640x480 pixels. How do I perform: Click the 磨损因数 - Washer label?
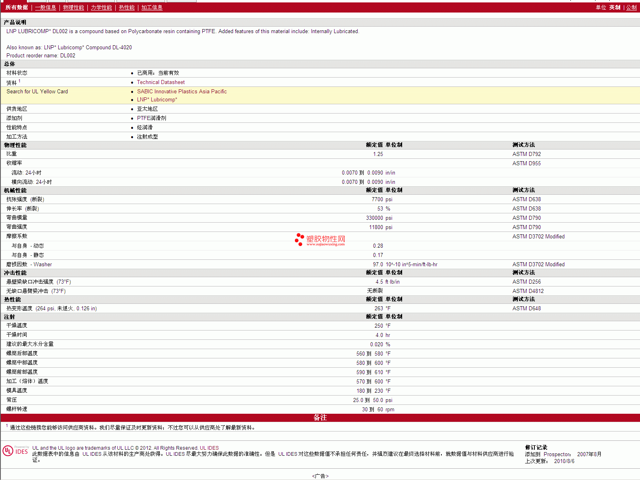[x=29, y=264]
